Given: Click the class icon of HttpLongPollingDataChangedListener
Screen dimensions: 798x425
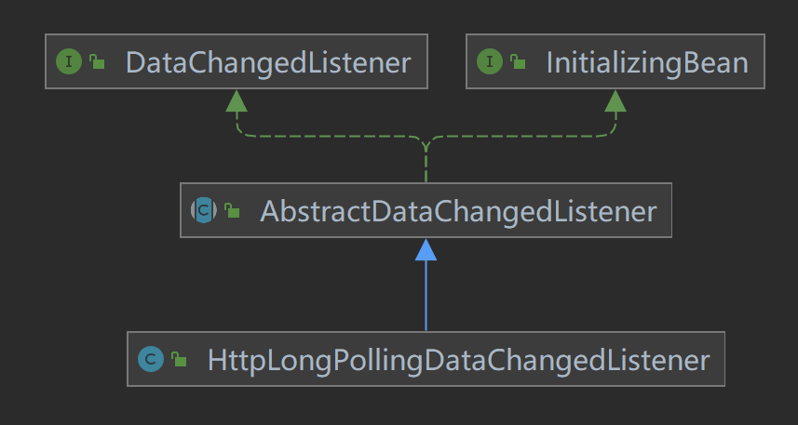Looking at the screenshot, I should pos(151,359).
